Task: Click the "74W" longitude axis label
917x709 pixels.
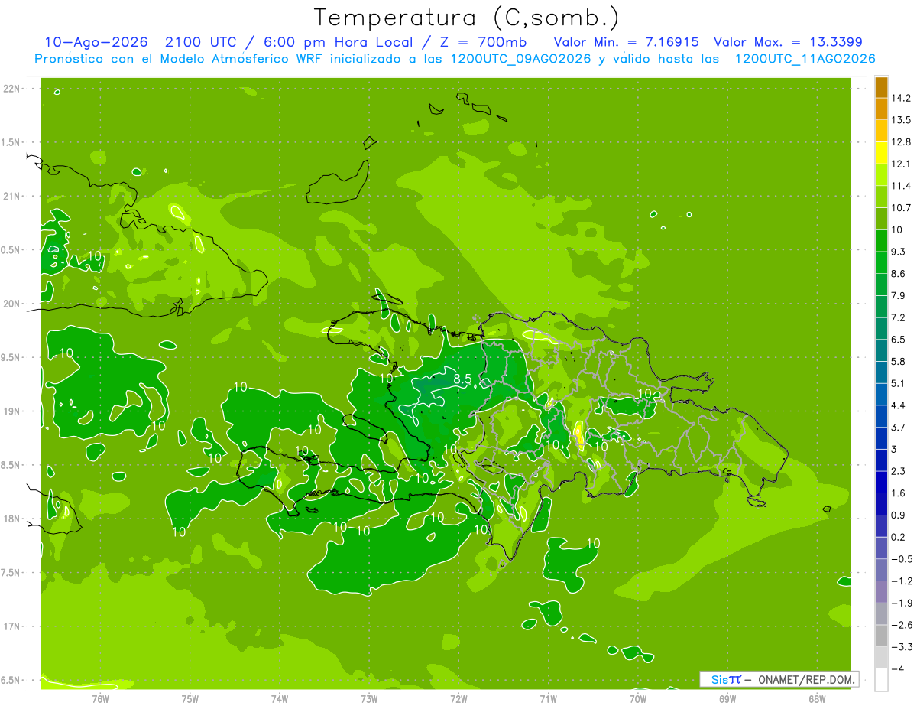Action: [x=280, y=699]
